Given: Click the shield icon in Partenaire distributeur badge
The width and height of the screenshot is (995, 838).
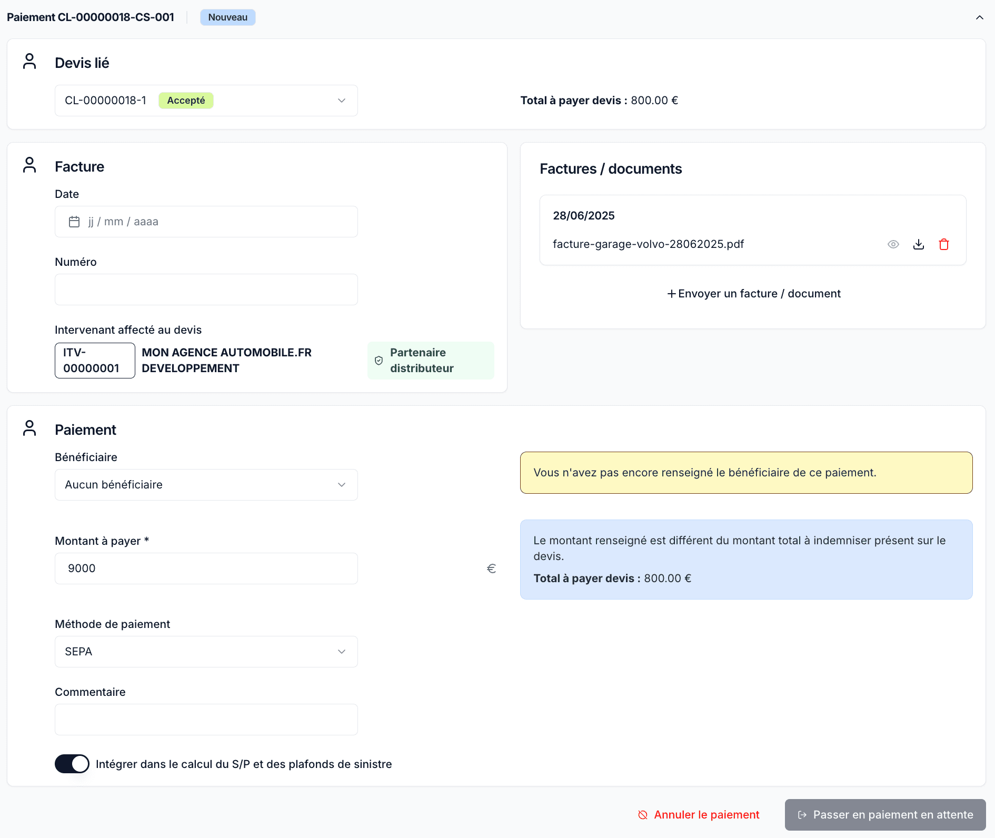Looking at the screenshot, I should [x=379, y=361].
